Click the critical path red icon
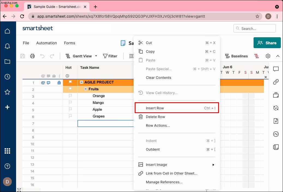The width and height of the screenshot is (283, 192). tap(257, 56)
